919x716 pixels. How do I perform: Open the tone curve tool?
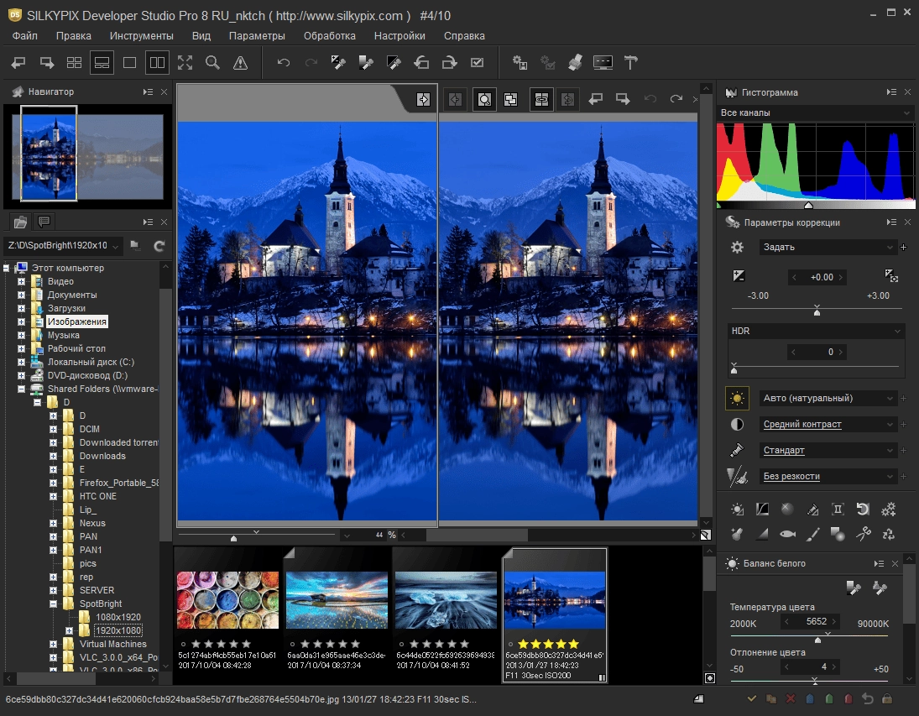coord(762,509)
